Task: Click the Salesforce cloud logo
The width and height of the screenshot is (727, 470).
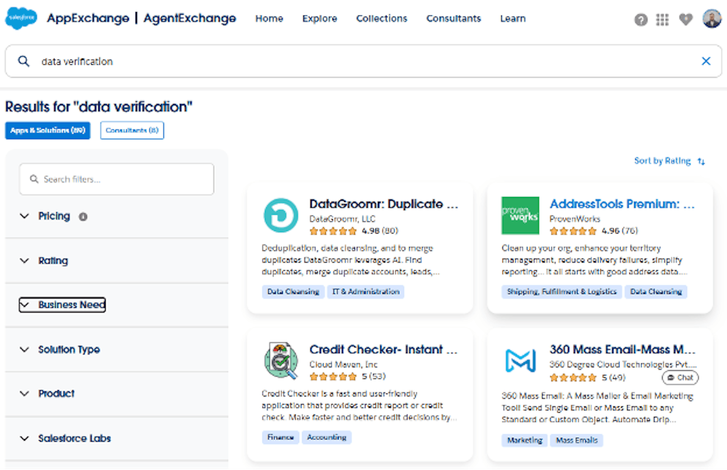Action: (x=21, y=18)
